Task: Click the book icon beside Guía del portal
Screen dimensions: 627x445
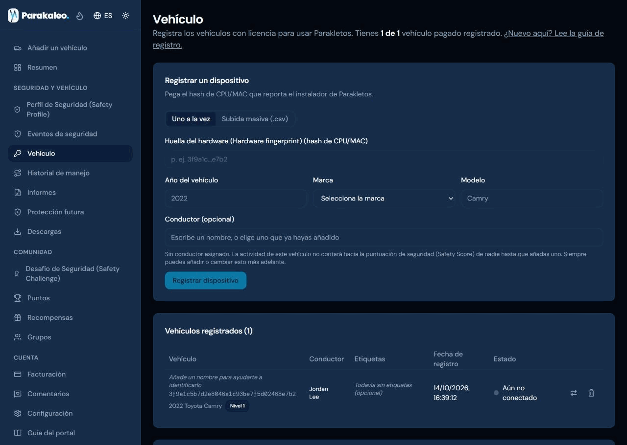Action: (x=18, y=433)
